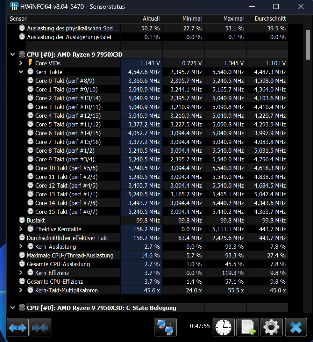Collapse the CPU [#0]: AMD Ryzen 9 7950X3D section
The width and height of the screenshot is (313, 342).
[13, 54]
